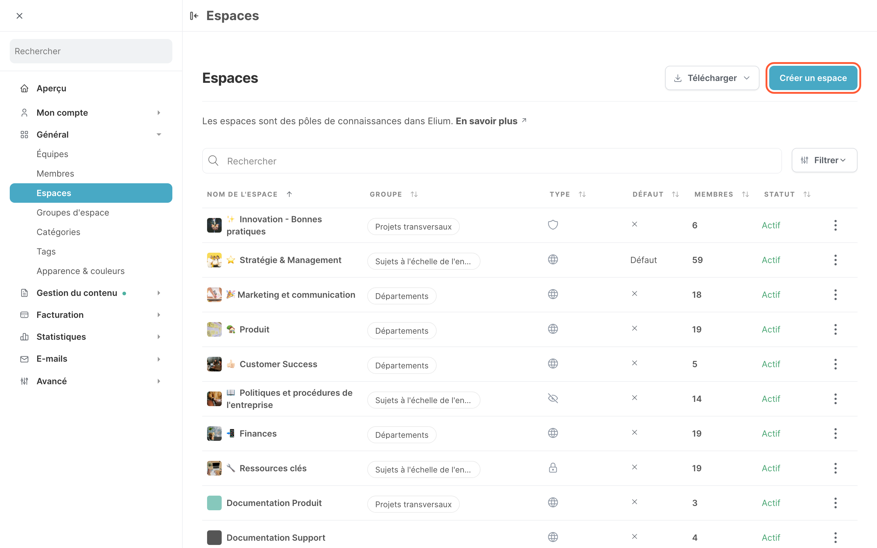877x548 pixels.
Task: Open the Télécharger dropdown
Action: pos(712,78)
